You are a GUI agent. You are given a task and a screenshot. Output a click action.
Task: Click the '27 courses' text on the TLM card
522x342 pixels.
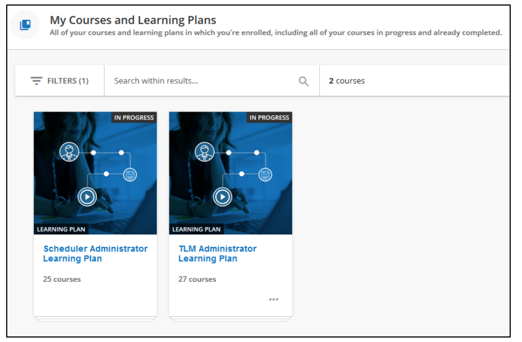pyautogui.click(x=197, y=279)
